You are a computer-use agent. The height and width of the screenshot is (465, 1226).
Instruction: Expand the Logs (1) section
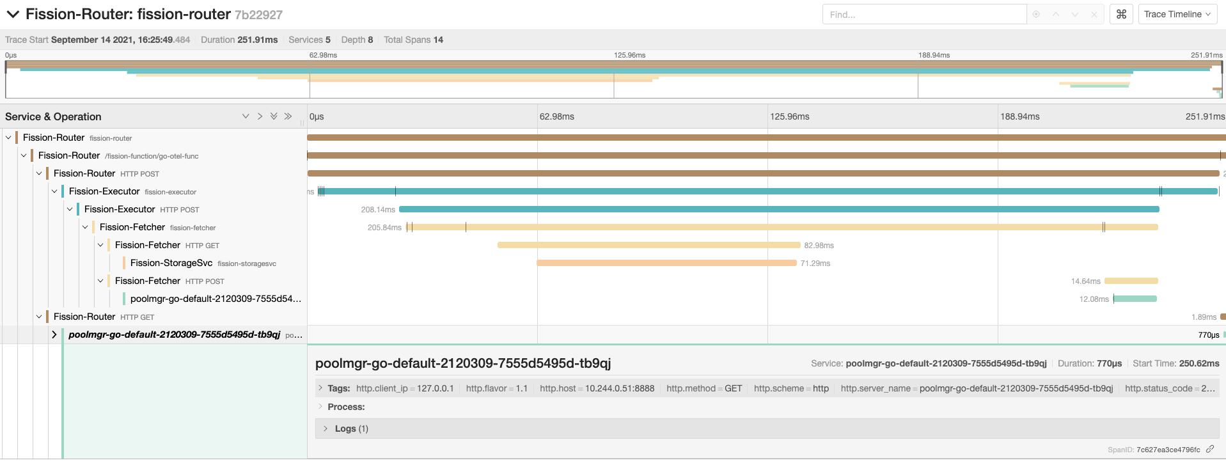(326, 429)
